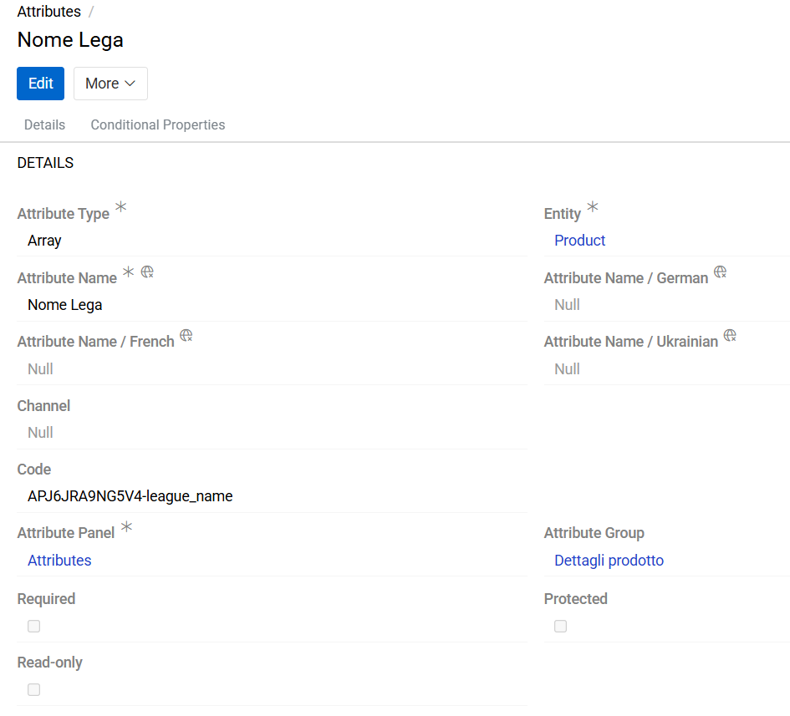
Task: Switch to the Conditional Properties tab
Action: pyautogui.click(x=157, y=124)
